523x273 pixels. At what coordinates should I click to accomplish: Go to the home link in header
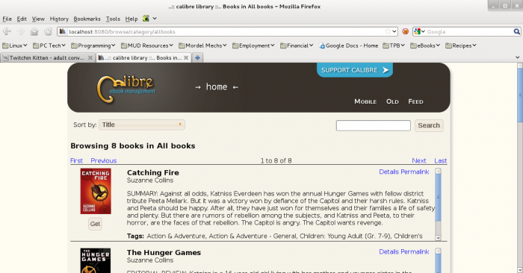click(217, 87)
